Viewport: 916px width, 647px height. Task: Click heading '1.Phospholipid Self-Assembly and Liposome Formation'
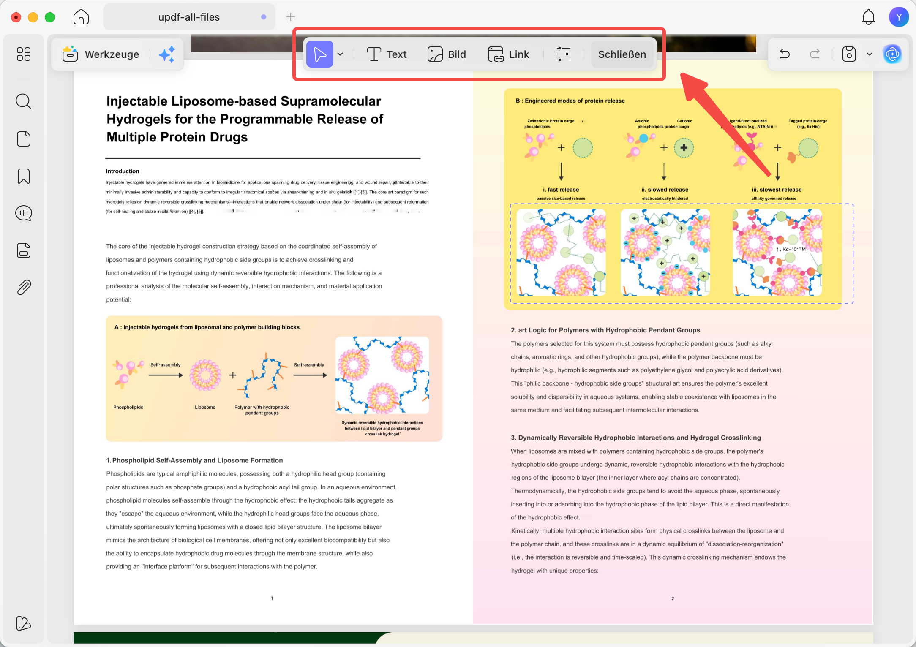[x=194, y=460]
